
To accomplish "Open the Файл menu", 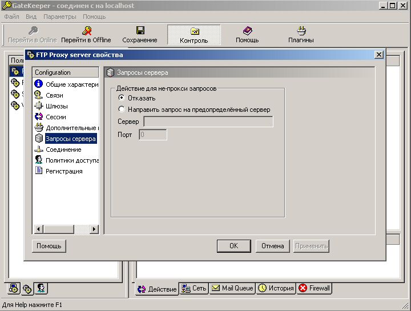I will click(x=12, y=17).
